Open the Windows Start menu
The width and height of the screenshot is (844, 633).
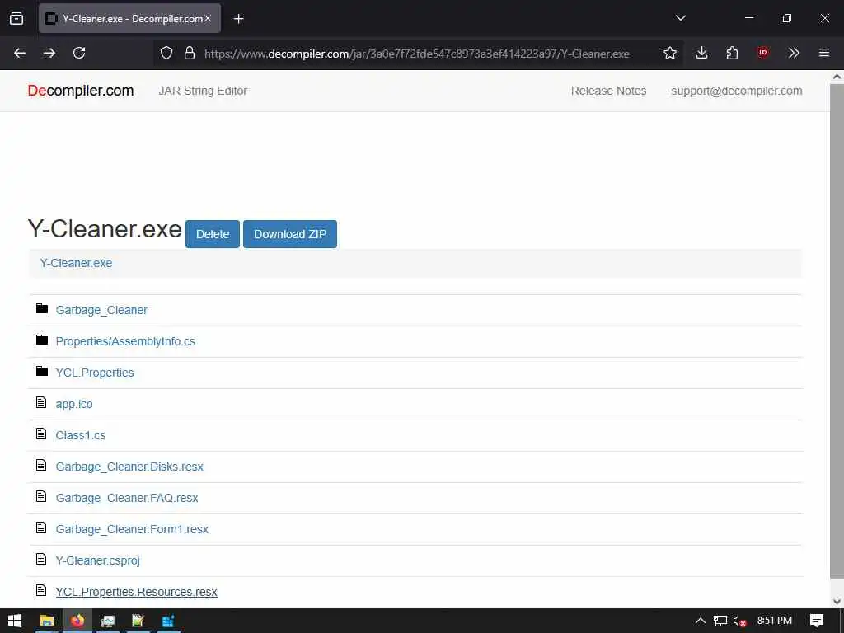(x=15, y=621)
